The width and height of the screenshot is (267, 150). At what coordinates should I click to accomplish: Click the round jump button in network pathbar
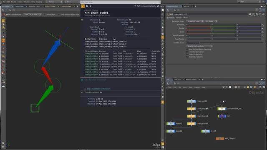click(x=260, y=83)
